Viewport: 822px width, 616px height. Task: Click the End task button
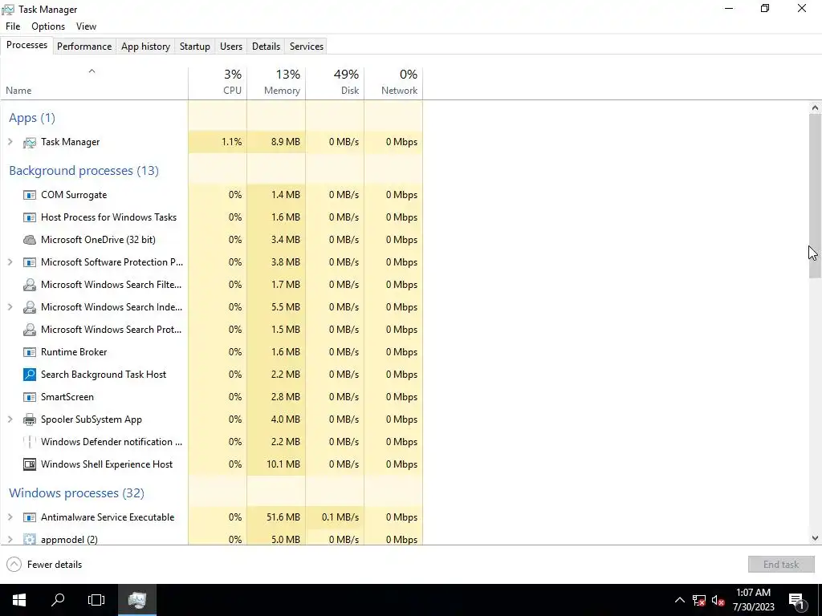coord(781,565)
